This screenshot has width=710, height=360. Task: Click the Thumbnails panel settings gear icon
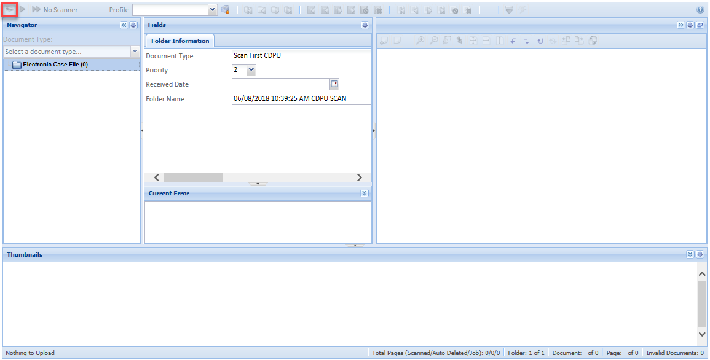(x=700, y=254)
